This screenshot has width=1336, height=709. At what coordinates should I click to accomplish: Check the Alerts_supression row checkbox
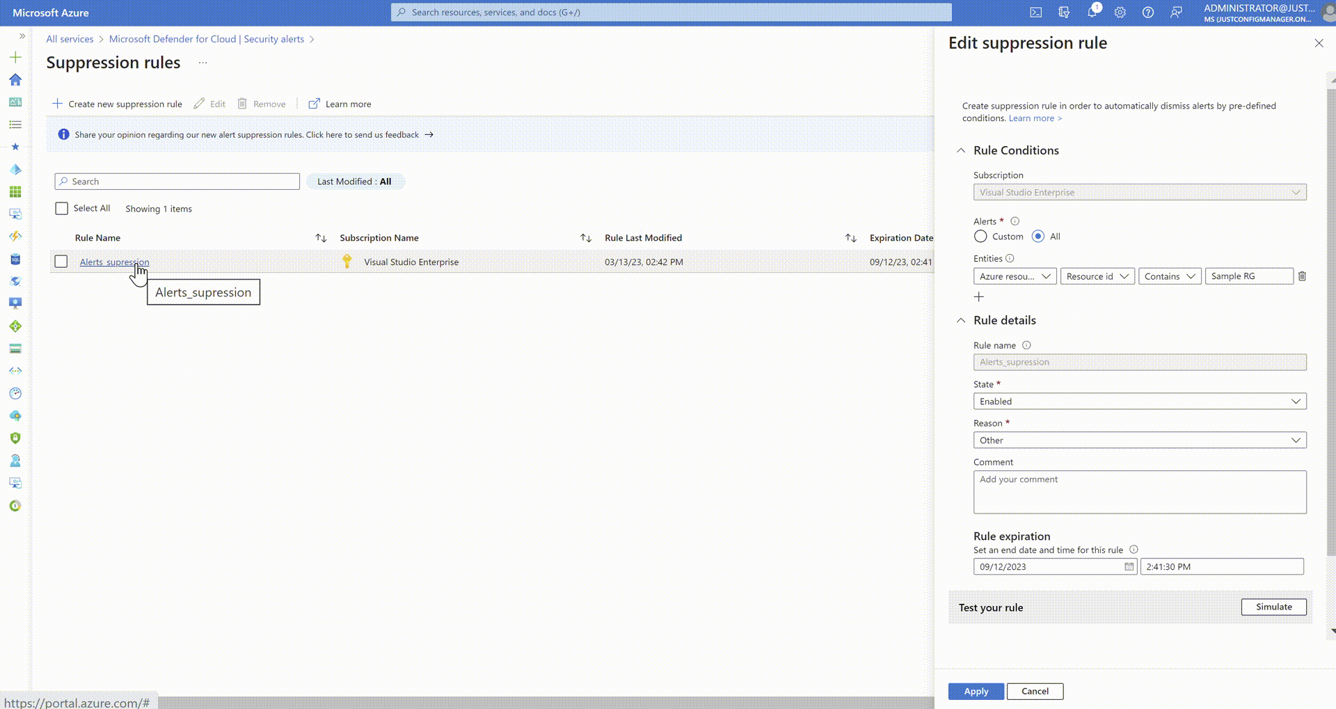tap(61, 262)
